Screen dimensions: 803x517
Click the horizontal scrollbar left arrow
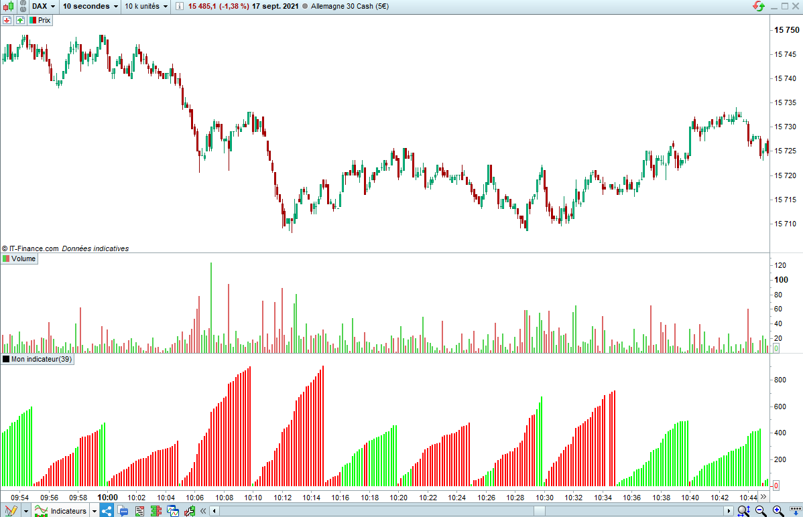click(x=214, y=510)
